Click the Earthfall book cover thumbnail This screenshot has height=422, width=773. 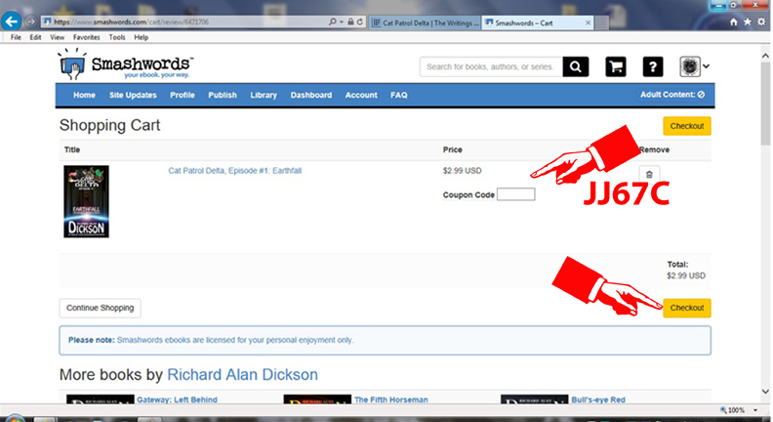coord(86,201)
